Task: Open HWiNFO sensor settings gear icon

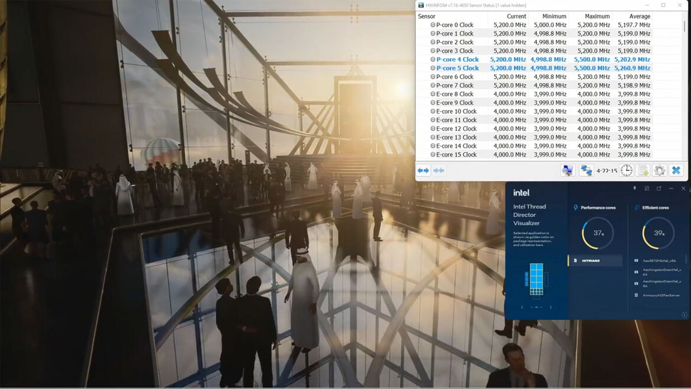Action: [x=659, y=170]
